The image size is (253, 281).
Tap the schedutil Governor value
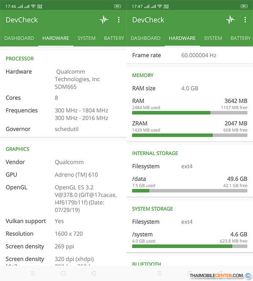coord(67,129)
